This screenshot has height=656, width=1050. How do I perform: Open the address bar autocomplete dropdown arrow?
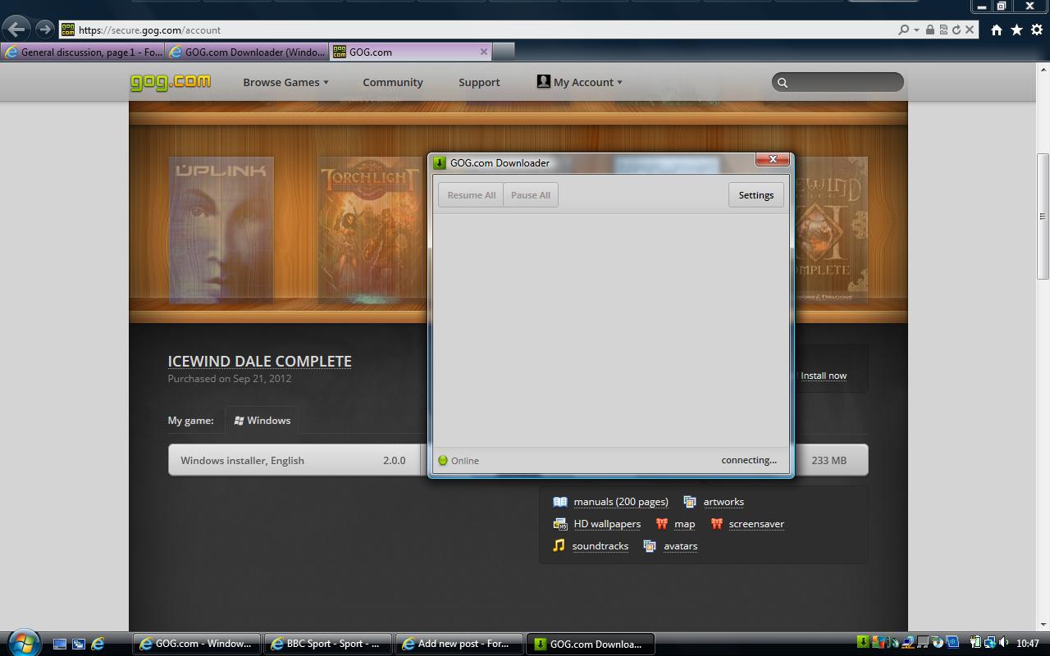(x=915, y=30)
